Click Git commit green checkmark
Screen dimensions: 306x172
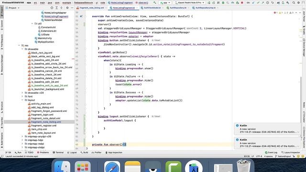coord(258,3)
